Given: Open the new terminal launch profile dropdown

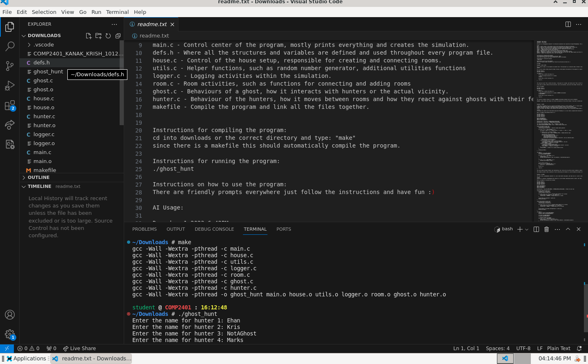Looking at the screenshot, I should (x=527, y=229).
